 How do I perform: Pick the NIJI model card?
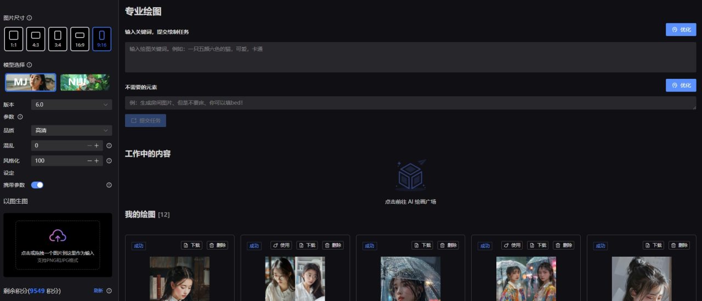pyautogui.click(x=86, y=83)
